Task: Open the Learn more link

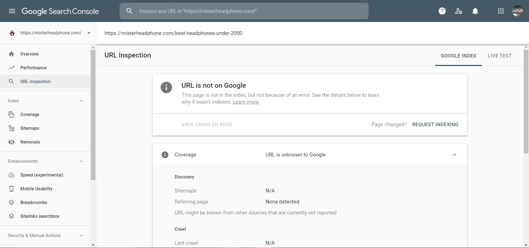Action: 246,102
